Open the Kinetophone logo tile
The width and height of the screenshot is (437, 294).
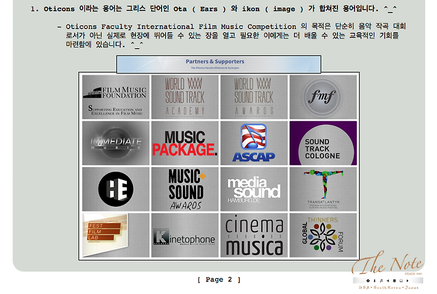(185, 235)
